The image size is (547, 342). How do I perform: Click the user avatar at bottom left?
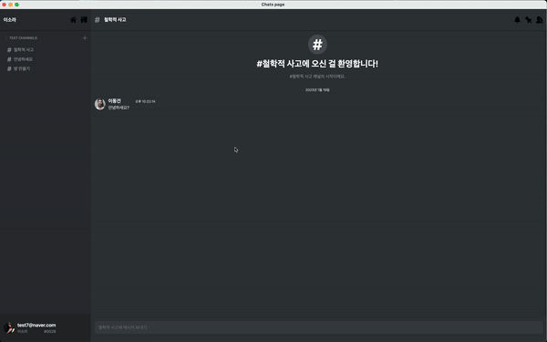coord(9,327)
